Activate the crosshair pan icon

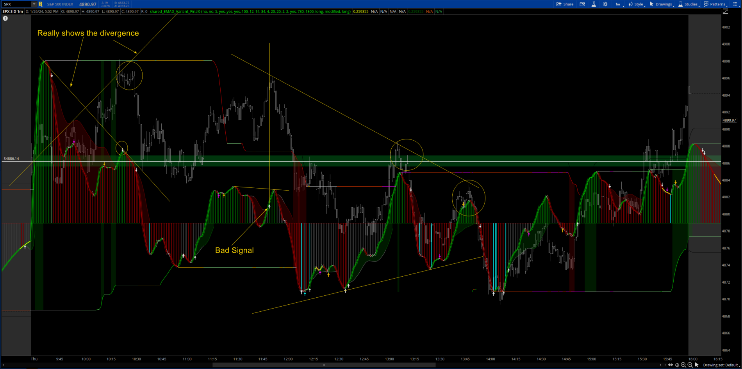click(x=677, y=365)
